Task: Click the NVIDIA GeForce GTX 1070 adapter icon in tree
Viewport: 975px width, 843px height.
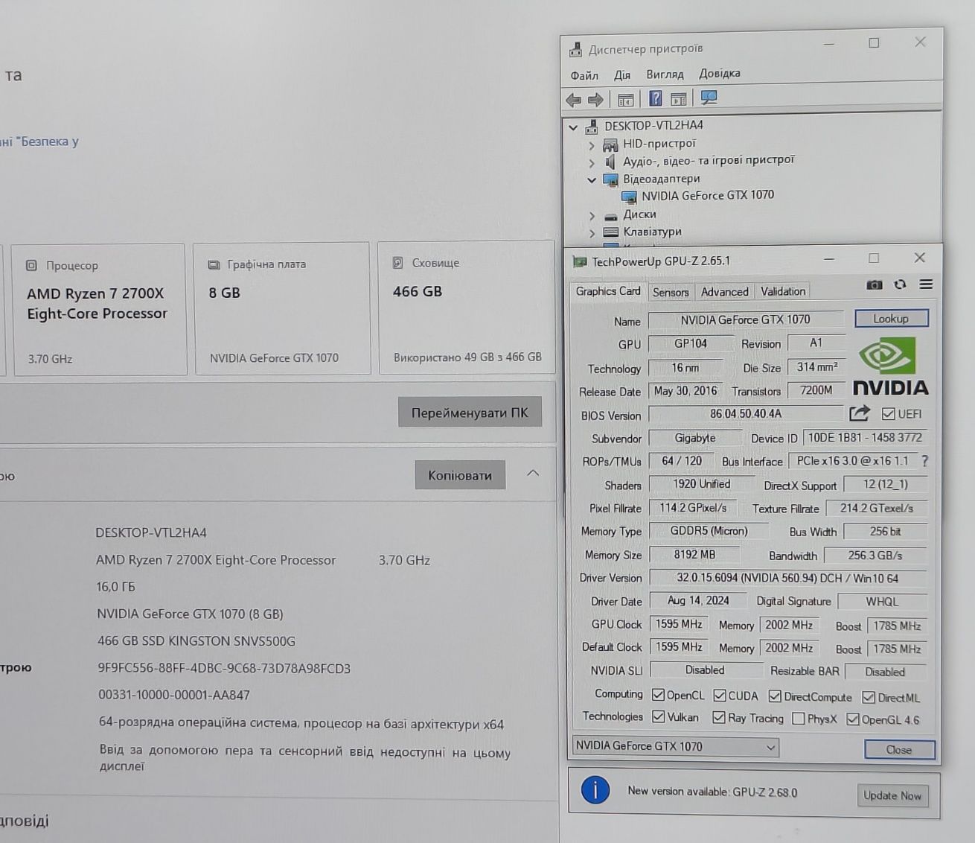Action: pyautogui.click(x=629, y=197)
